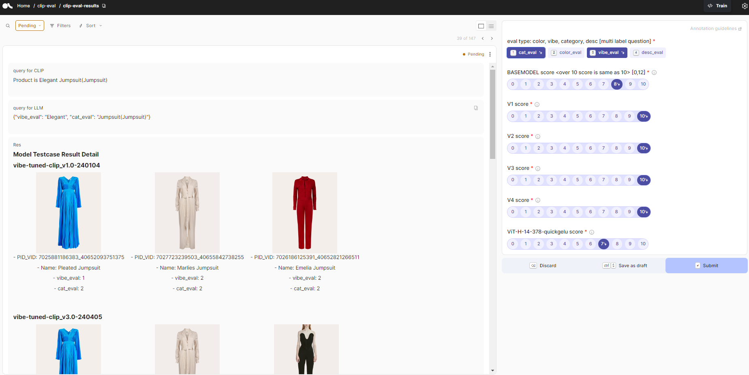The width and height of the screenshot is (749, 375).
Task: Set BASEMODEL score to 10
Action: (643, 84)
